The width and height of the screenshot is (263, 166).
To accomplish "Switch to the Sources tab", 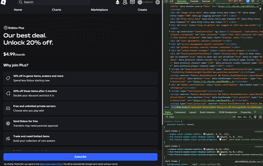I will pyautogui.click(x=206, y=1).
